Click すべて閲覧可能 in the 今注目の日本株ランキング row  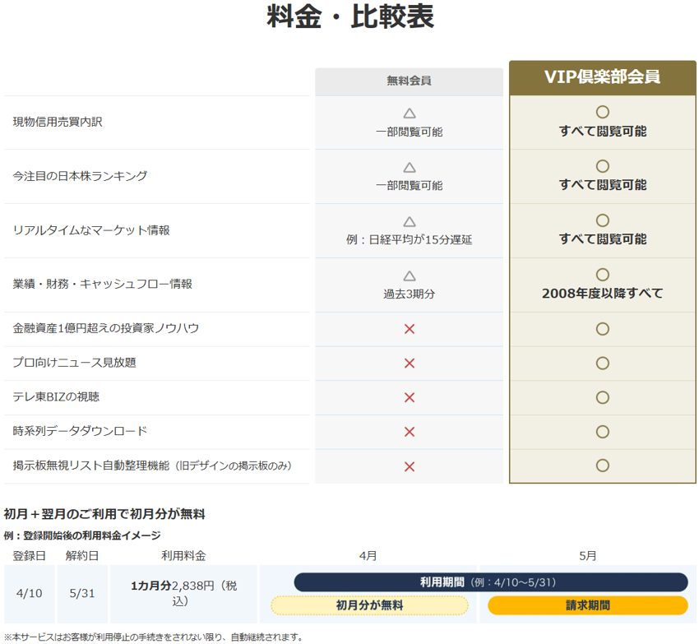click(x=603, y=184)
